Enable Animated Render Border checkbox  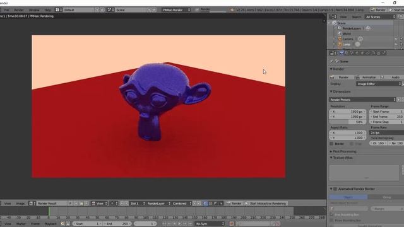coord(335,189)
